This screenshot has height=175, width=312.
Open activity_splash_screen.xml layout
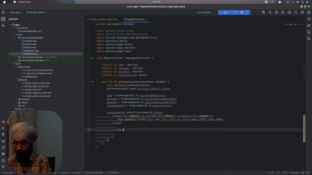tap(36, 96)
